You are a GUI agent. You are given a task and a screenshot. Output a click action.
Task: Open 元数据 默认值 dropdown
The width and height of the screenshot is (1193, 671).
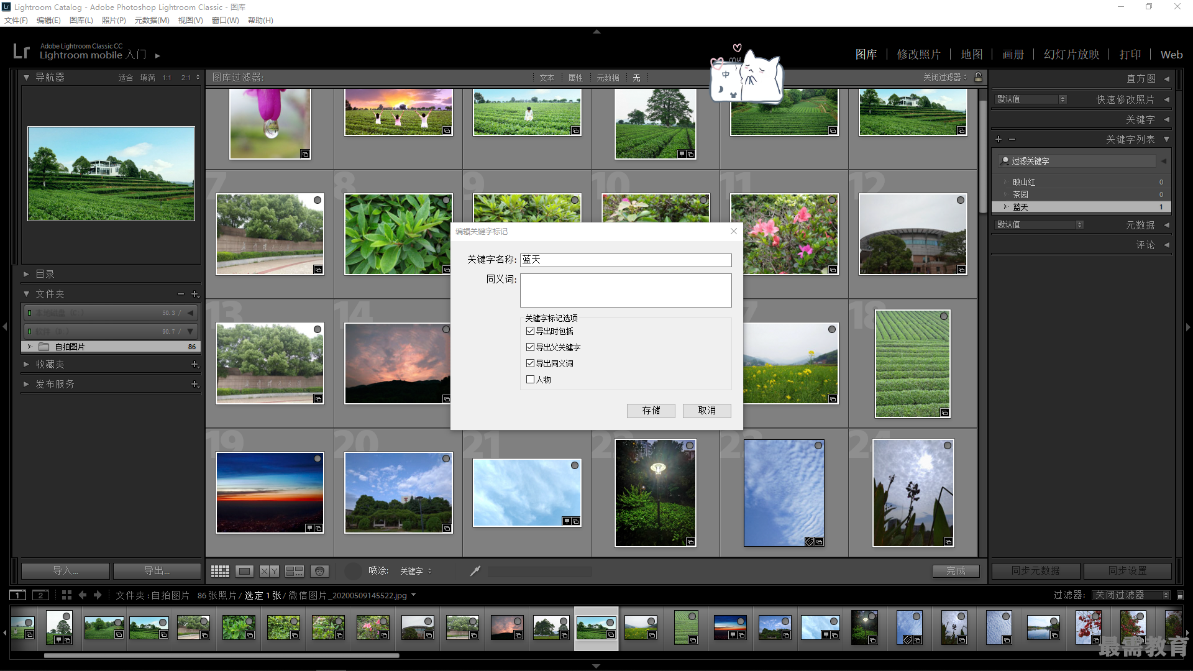[x=1039, y=225]
